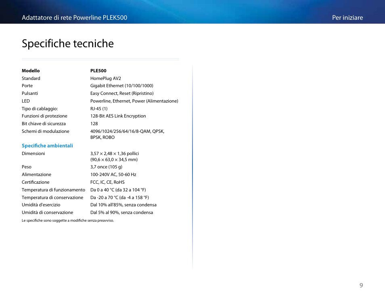385x298 pixels.
Task: Click the 'Bit chiave di sicurezza' label
Action: coord(44,124)
